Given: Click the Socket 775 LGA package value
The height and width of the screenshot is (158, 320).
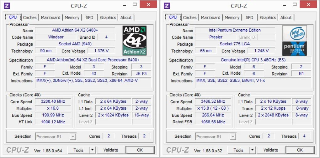Looking at the screenshot, I should point(235,44).
